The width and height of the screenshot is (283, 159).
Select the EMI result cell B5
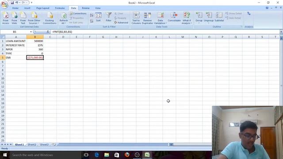pyautogui.click(x=35, y=58)
